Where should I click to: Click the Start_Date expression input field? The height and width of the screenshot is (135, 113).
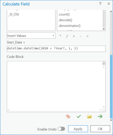click(x=56, y=49)
